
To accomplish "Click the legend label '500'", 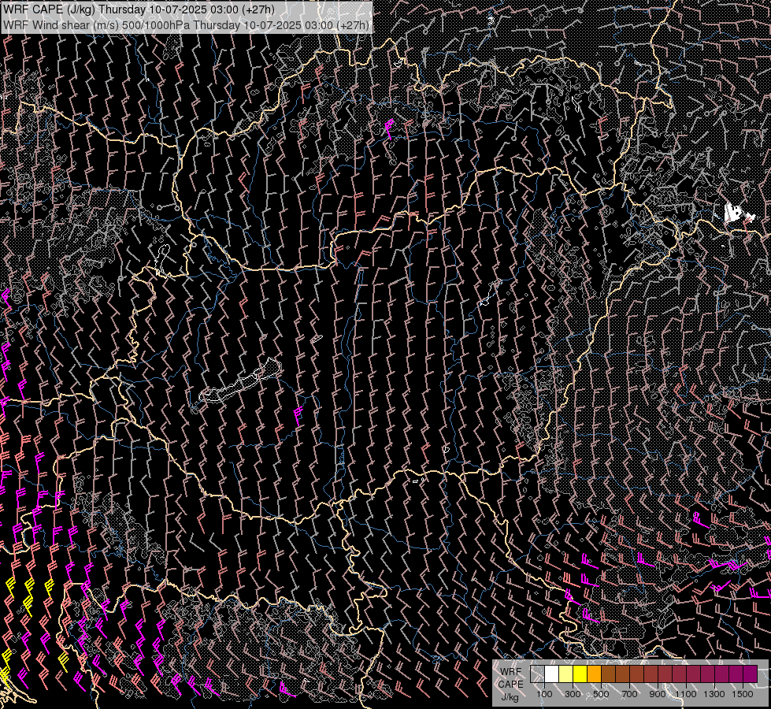I will coord(601,694).
